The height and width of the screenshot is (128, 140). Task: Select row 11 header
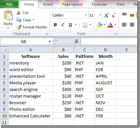tap(4, 122)
